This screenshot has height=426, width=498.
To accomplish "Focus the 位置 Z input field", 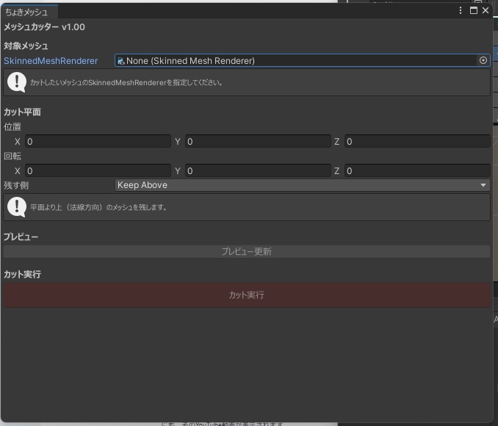I will [417, 141].
